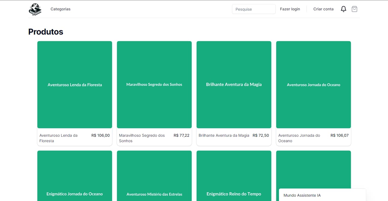Viewport: 388px width, 201px height.
Task: Click the Fazer login link
Action: pos(290,9)
